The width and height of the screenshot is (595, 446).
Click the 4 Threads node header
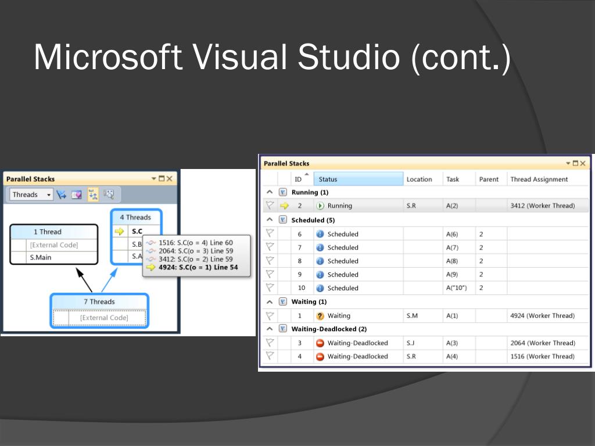pyautogui.click(x=136, y=217)
